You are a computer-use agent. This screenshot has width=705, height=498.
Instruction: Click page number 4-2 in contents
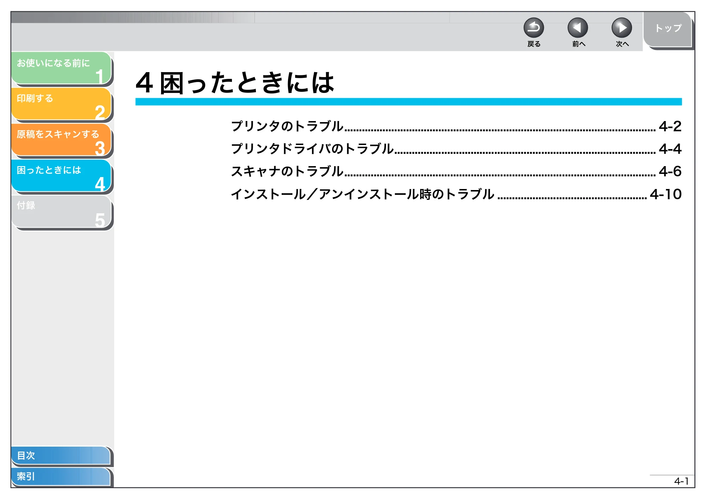(x=670, y=126)
